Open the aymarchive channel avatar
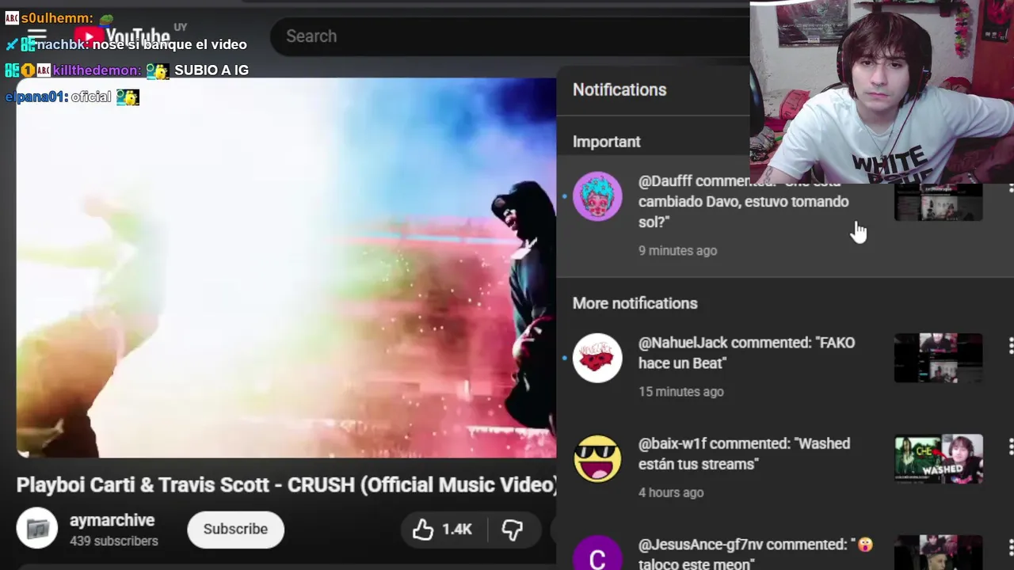The image size is (1014, 570). [x=37, y=529]
